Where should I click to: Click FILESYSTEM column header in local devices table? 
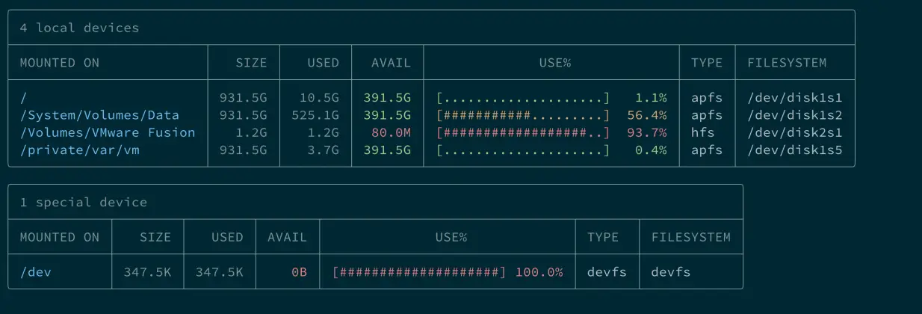pyautogui.click(x=787, y=63)
